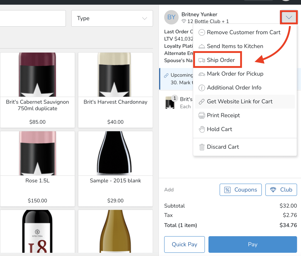Viewport: 301px width, 256px height.
Task: Click the minus-circle Remove Customer icon
Action: pyautogui.click(x=202, y=33)
